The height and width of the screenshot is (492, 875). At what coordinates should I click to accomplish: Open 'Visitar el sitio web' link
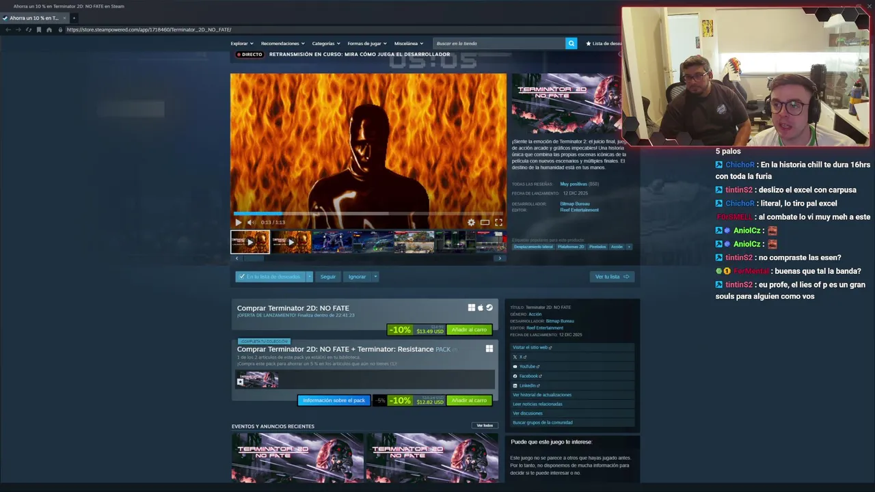point(533,348)
